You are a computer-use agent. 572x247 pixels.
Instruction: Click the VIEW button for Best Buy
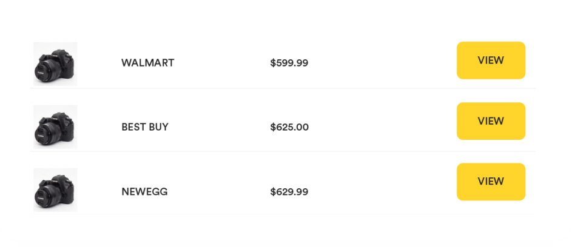click(x=491, y=121)
